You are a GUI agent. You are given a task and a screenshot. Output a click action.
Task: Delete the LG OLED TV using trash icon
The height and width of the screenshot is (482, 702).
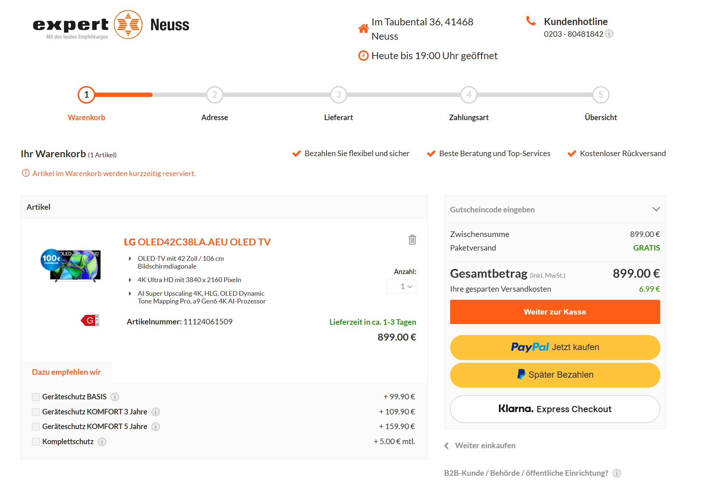(x=412, y=240)
